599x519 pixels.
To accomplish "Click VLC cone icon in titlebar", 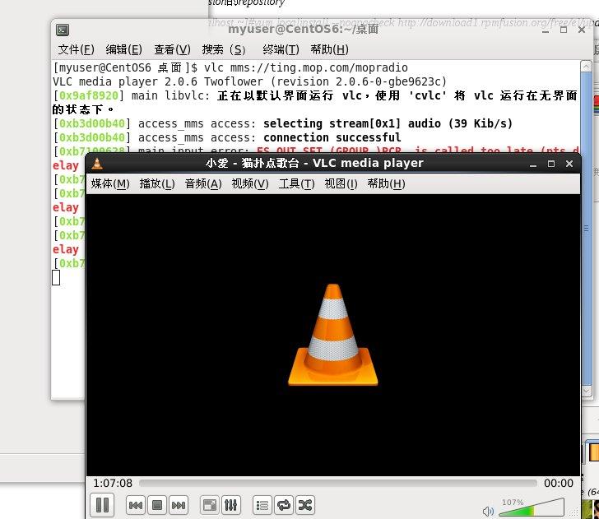I will (97, 164).
